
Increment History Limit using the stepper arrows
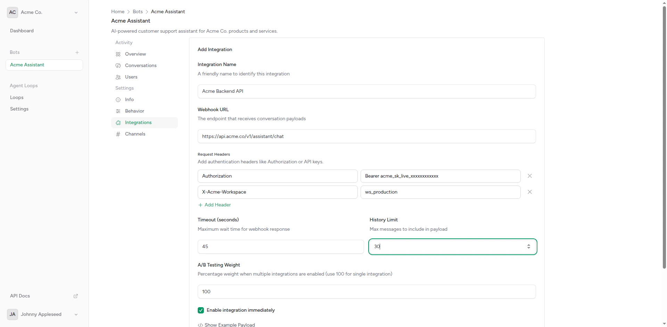coord(529,245)
